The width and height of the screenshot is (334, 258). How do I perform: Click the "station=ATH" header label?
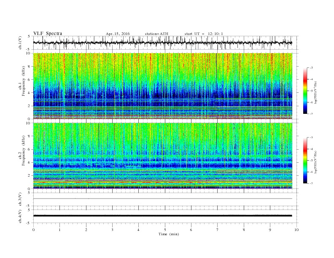pos(156,34)
